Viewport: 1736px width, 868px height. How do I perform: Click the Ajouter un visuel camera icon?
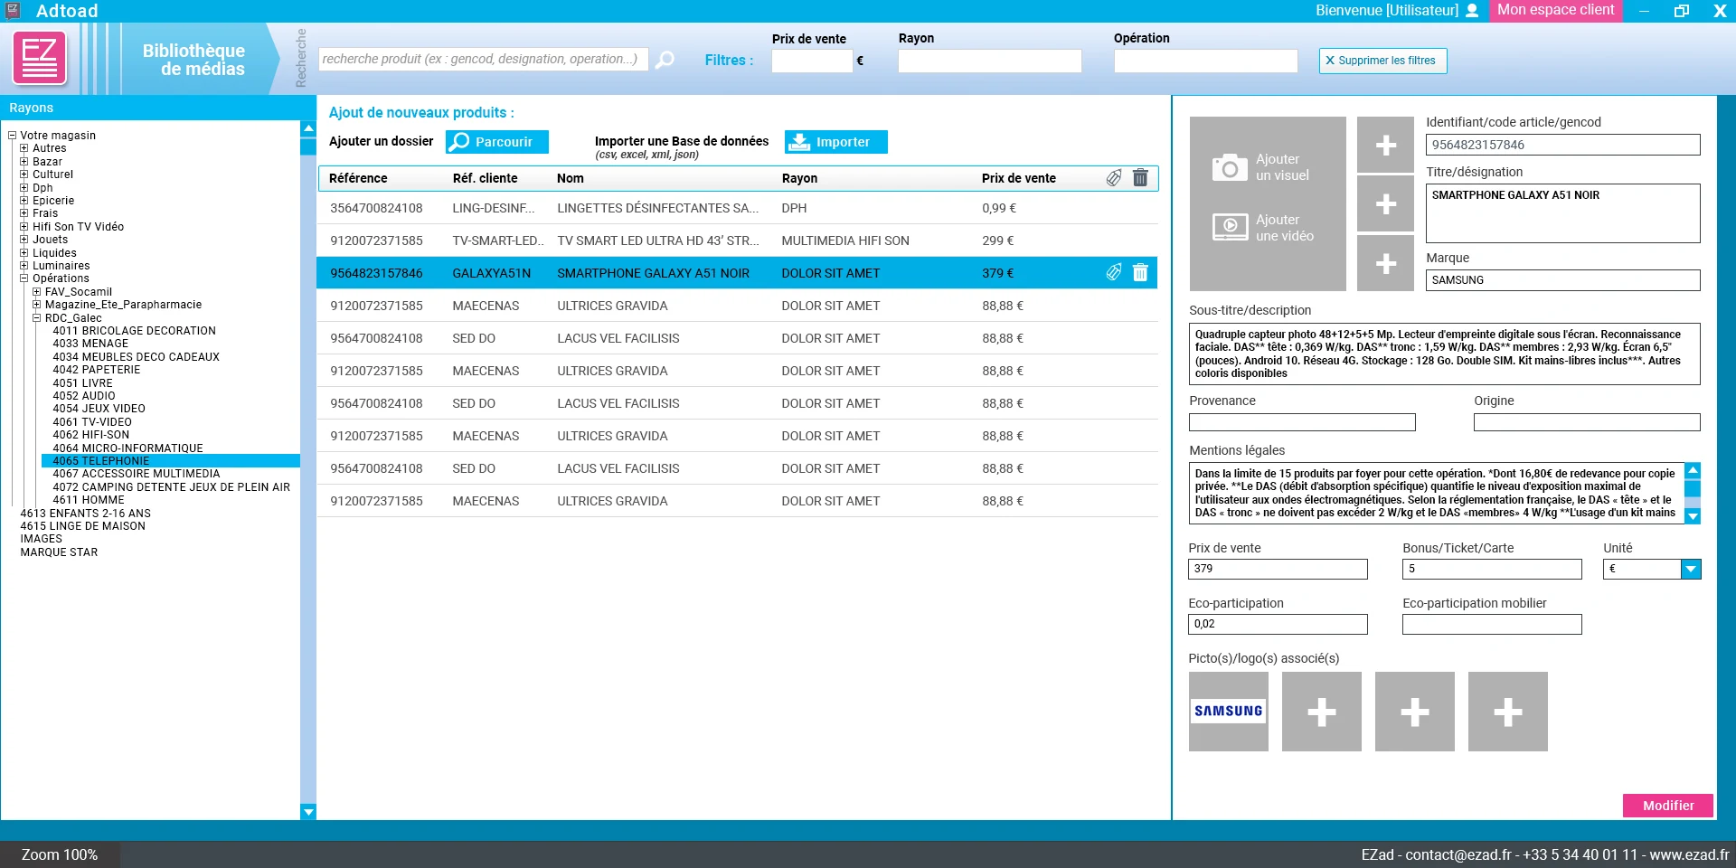coord(1229,167)
